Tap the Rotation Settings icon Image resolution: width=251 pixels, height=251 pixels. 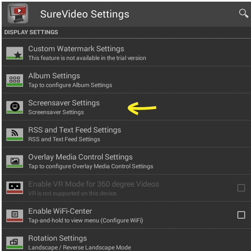(15, 243)
